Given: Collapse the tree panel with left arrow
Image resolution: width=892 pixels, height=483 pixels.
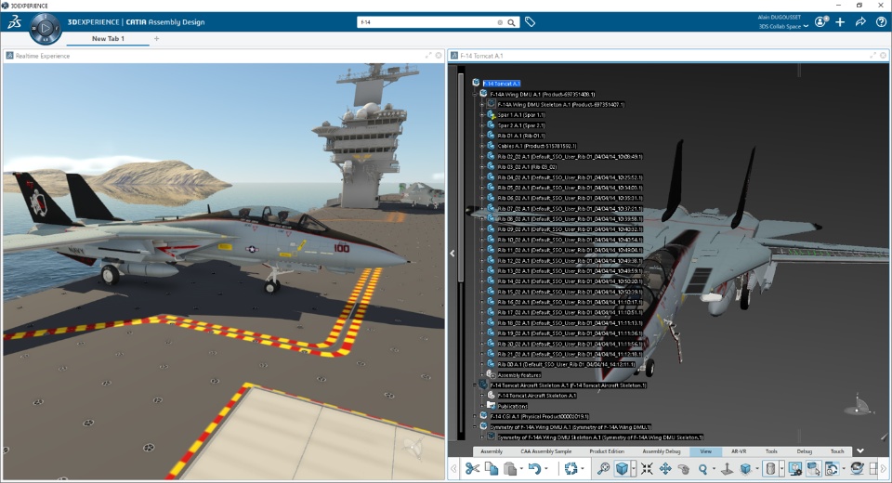Looking at the screenshot, I should [453, 253].
